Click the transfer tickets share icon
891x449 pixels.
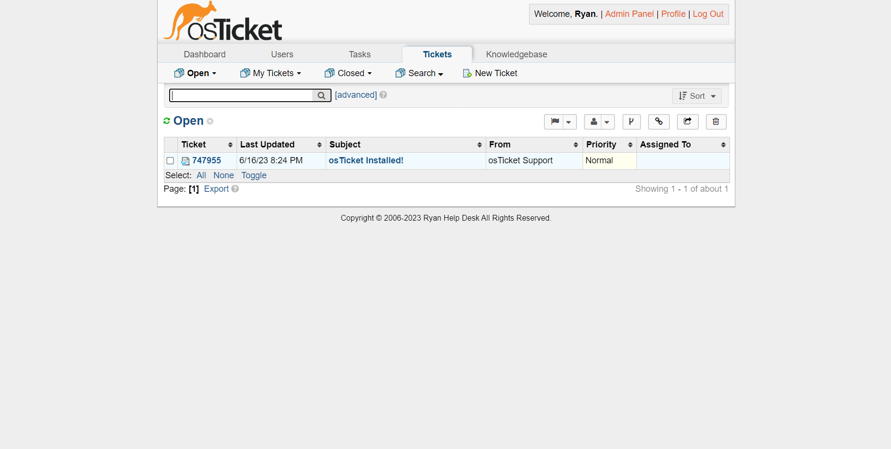pyautogui.click(x=688, y=122)
